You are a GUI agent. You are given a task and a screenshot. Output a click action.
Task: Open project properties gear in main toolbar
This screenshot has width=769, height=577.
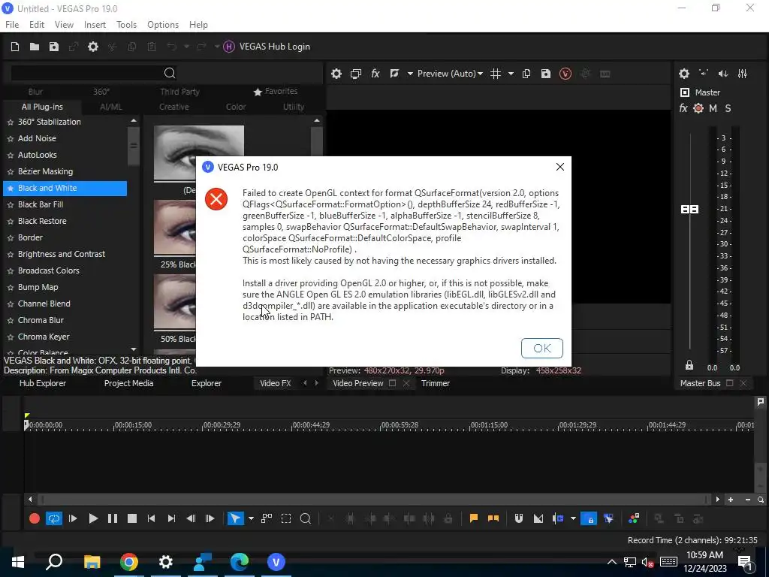(92, 47)
